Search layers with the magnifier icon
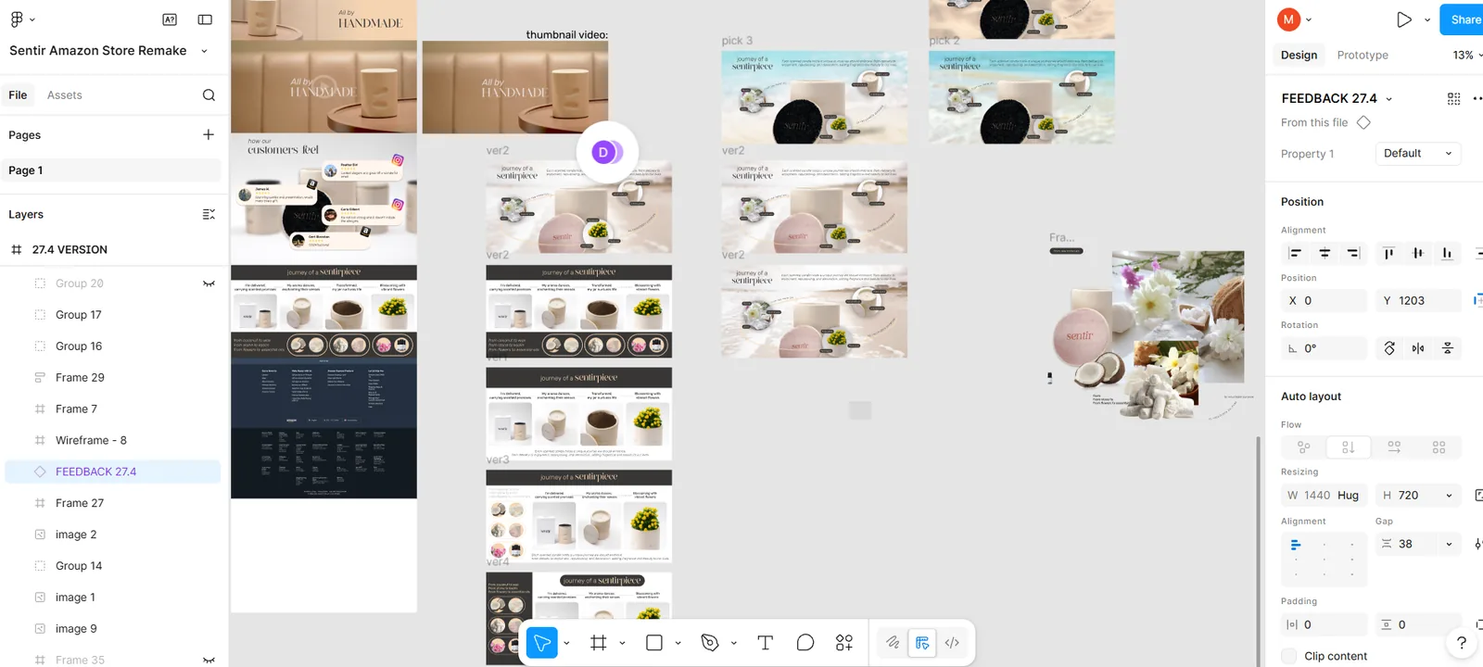This screenshot has height=667, width=1483. (209, 94)
